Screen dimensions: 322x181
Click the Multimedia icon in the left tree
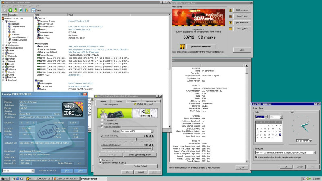point(6,56)
